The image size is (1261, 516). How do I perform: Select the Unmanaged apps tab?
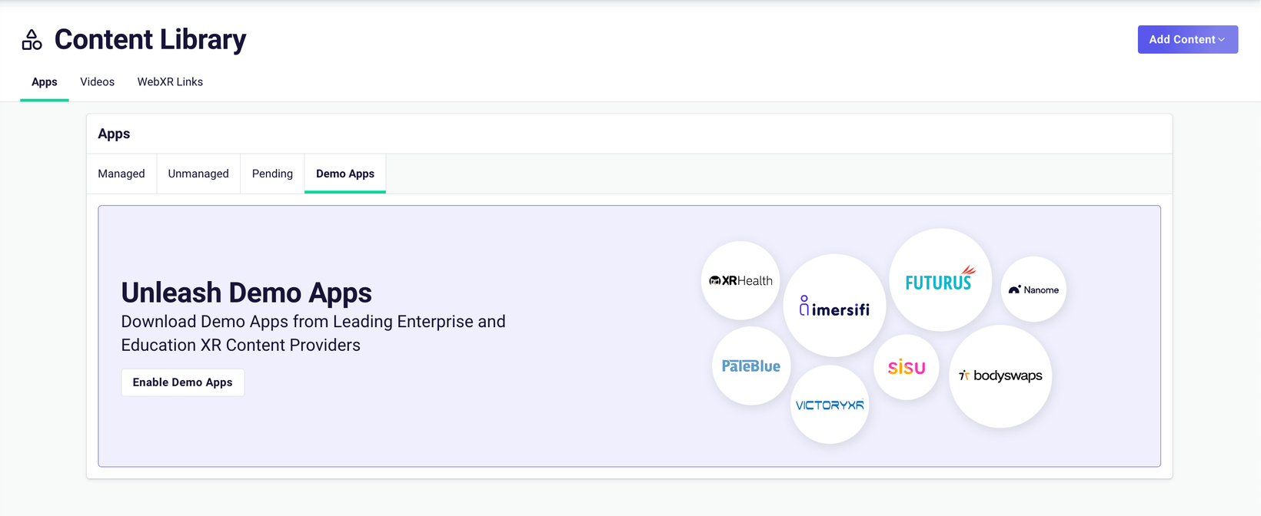coord(198,174)
